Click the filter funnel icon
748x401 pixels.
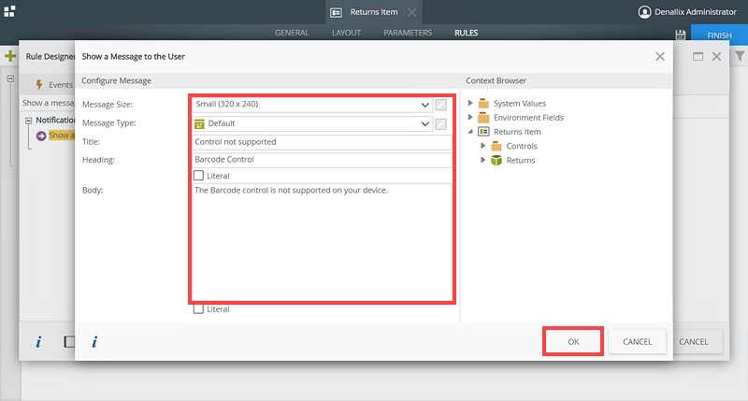[x=740, y=56]
